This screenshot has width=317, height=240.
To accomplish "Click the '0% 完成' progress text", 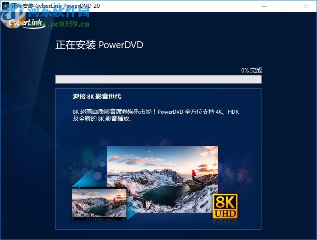I will [x=251, y=71].
